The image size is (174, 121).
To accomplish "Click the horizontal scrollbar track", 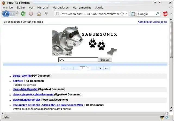I will (85, 113).
